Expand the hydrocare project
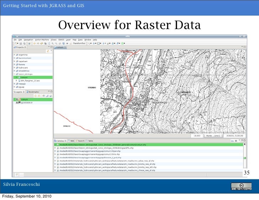The image size is (259, 200). click(x=14, y=68)
